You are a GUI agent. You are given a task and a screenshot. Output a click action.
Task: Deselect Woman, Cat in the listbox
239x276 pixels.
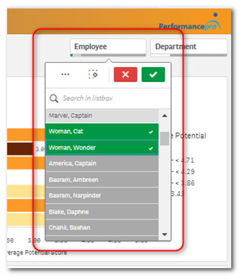click(x=102, y=131)
